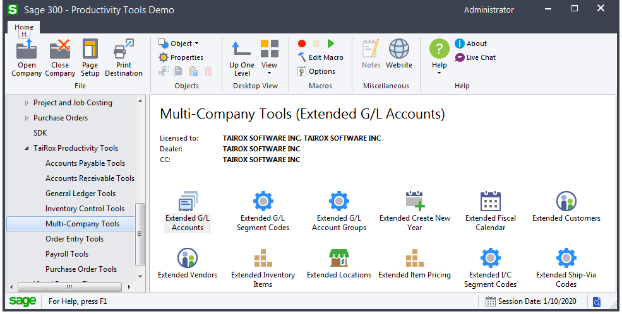Select General Ledger Tools in the tree
The height and width of the screenshot is (314, 622).
tap(80, 194)
